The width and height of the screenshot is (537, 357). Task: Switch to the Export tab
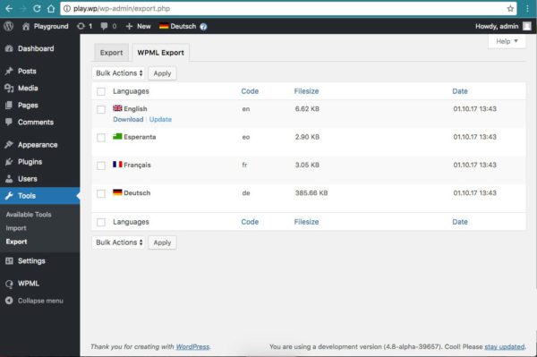[x=111, y=53]
